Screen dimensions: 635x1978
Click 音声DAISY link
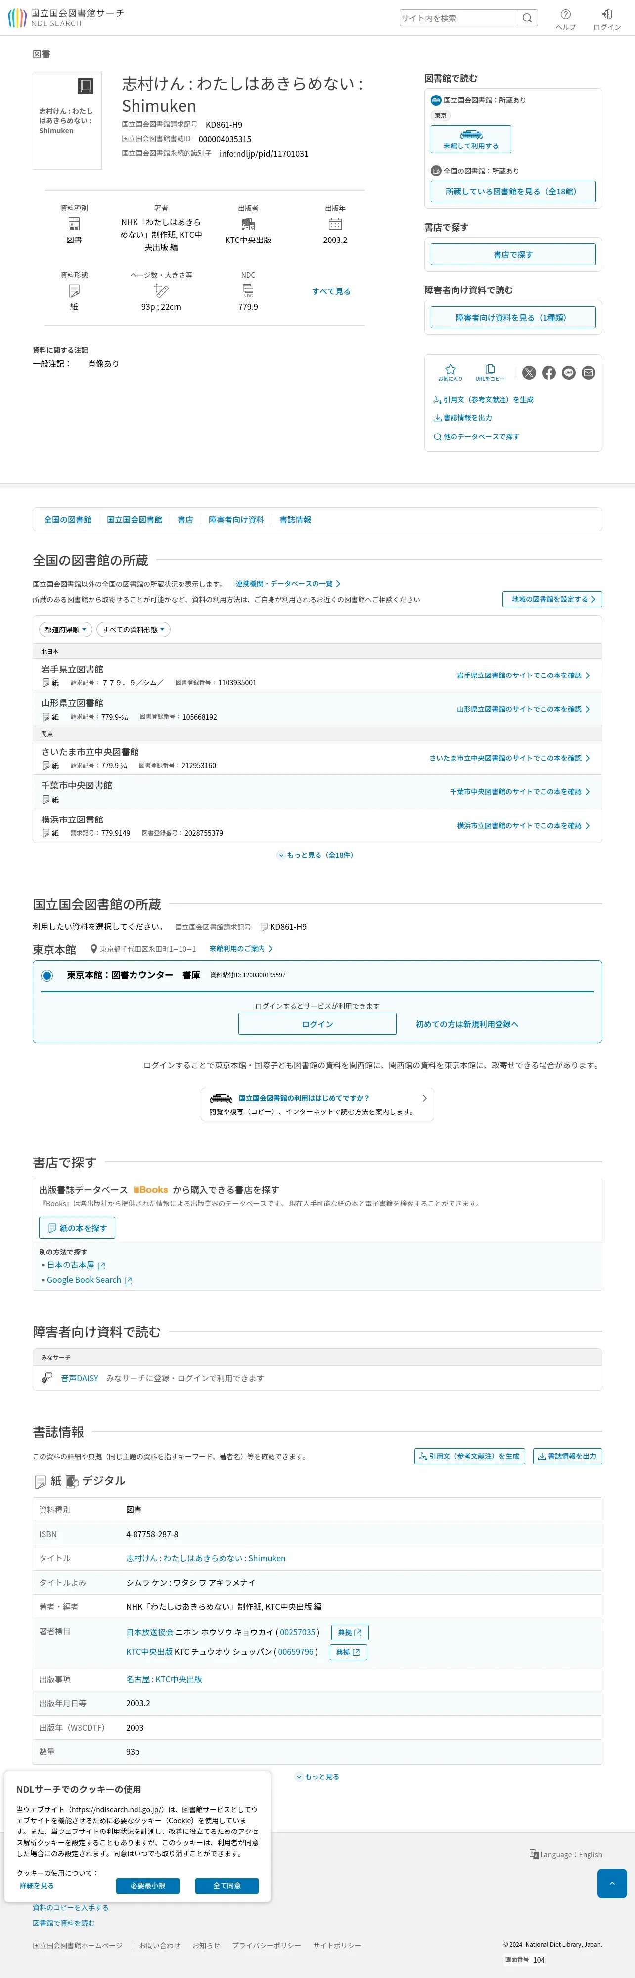[80, 1378]
